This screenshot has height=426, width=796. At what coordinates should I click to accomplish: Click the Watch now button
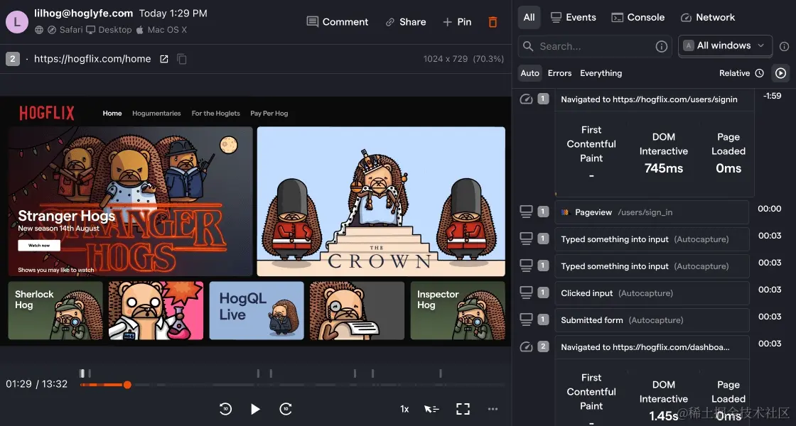pos(39,246)
